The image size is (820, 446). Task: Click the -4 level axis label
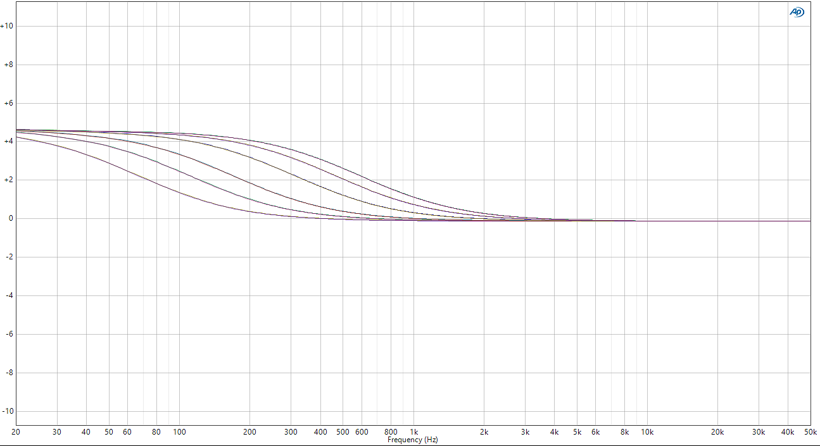pos(9,295)
